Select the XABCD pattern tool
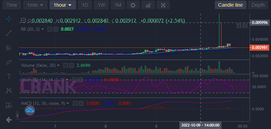Viewport: 271px width, 129px height. [9, 91]
